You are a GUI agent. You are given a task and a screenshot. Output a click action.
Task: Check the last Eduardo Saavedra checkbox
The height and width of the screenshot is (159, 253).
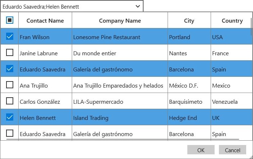[x=10, y=134]
